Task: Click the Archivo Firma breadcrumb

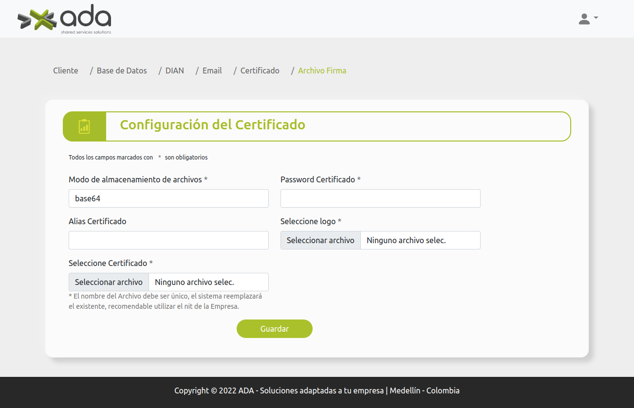Action: (x=322, y=71)
